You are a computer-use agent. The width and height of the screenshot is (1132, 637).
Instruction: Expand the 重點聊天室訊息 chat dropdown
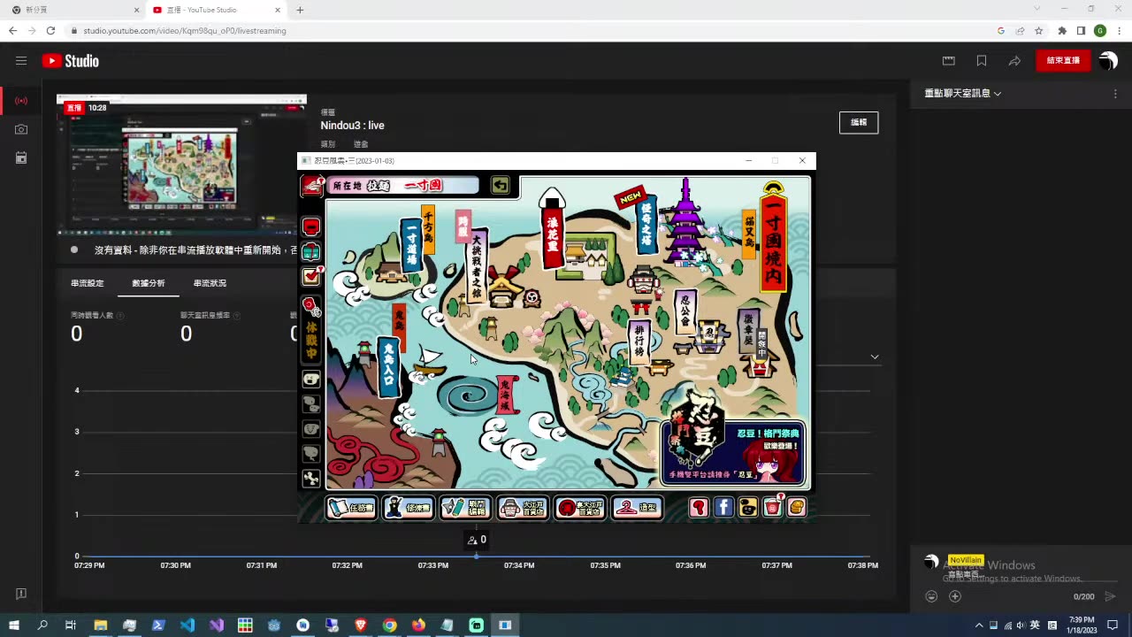pos(963,94)
